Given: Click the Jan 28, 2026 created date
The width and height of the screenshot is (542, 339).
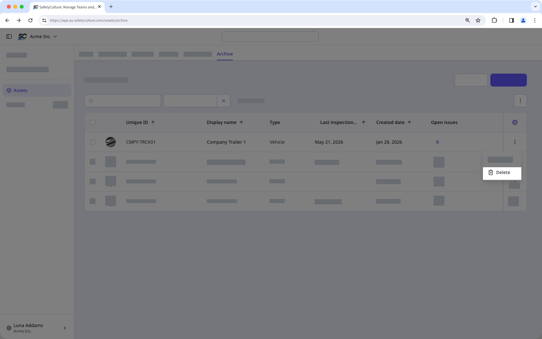Looking at the screenshot, I should pos(389,142).
